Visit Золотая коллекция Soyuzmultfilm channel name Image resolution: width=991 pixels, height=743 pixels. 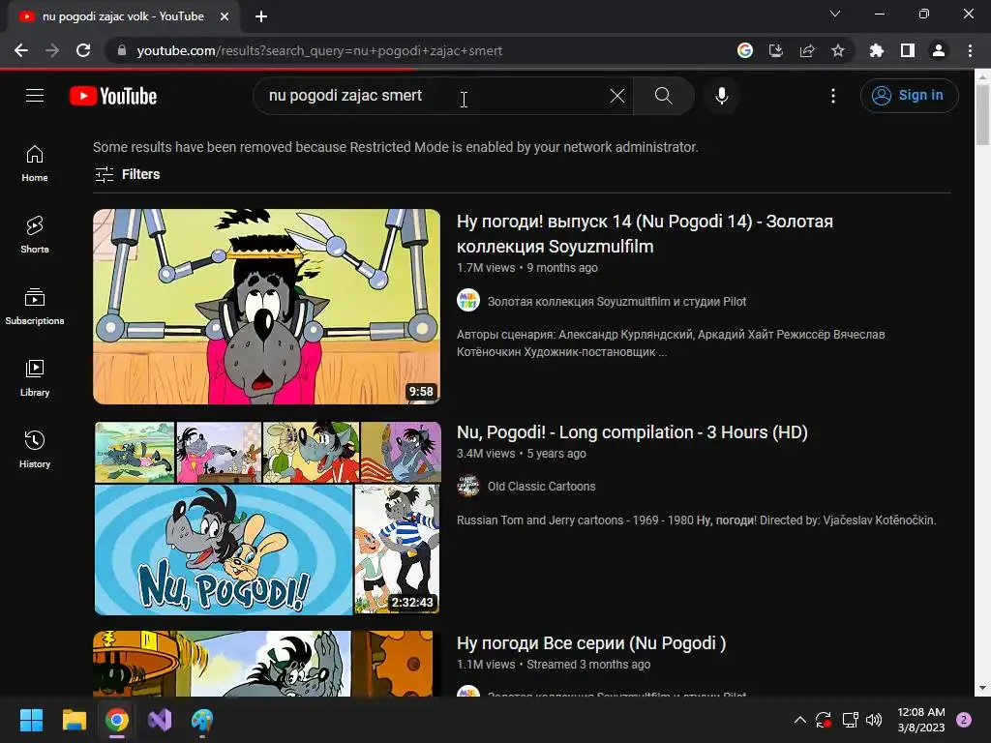616,302
